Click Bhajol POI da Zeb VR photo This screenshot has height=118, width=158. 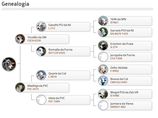tap(103, 94)
